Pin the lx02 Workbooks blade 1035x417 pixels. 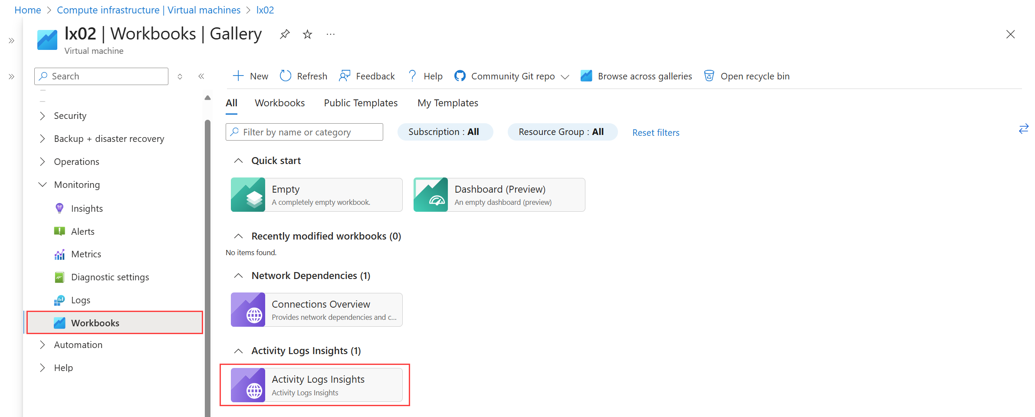pyautogui.click(x=285, y=34)
